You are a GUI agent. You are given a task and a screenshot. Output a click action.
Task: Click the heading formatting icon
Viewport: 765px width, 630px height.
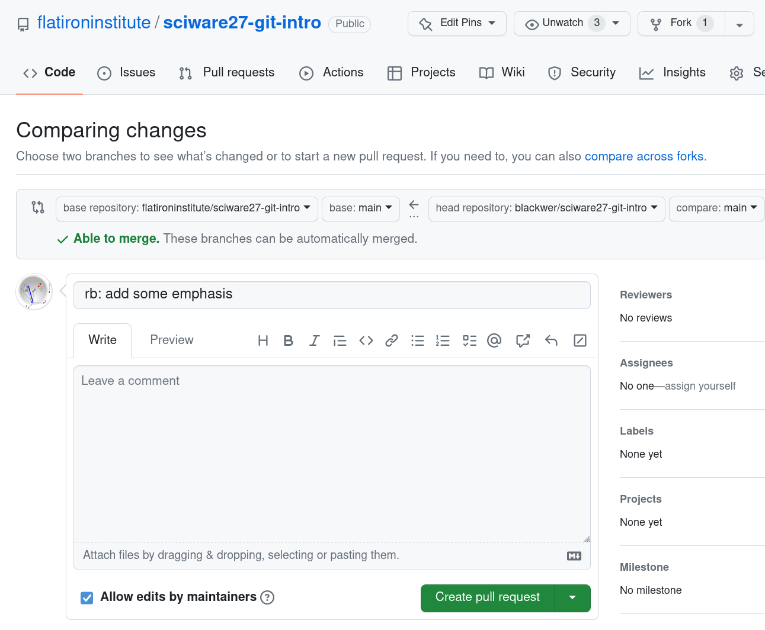263,340
